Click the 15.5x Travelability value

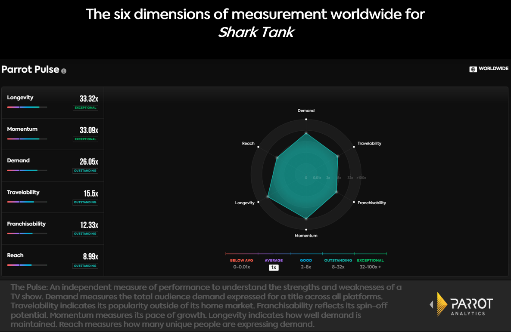pyautogui.click(x=91, y=194)
